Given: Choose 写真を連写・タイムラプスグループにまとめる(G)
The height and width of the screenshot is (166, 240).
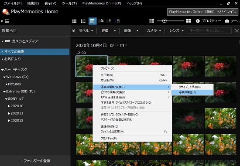Looking at the screenshot, I should point(132,102).
